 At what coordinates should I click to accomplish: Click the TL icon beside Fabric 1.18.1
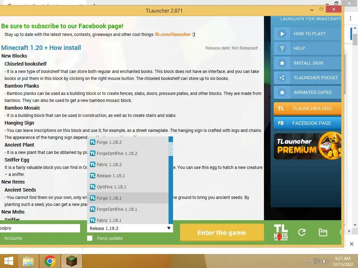pos(92,220)
